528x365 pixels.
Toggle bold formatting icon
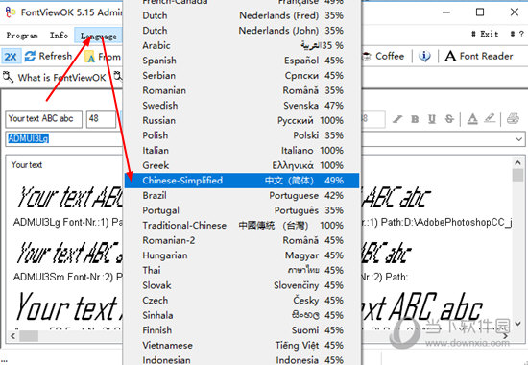click(415, 119)
